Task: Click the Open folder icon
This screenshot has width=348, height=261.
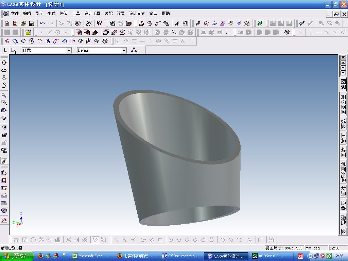Action: click(x=23, y=23)
